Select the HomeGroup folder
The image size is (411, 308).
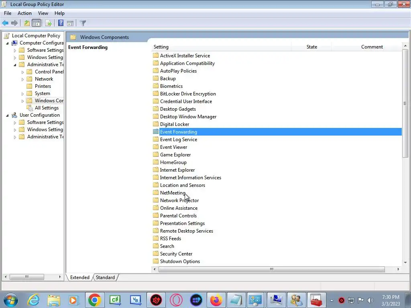(x=173, y=162)
